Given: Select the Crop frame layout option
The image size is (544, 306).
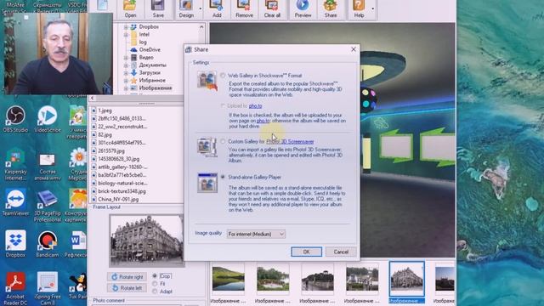Looking at the screenshot, I should pyautogui.click(x=155, y=275).
